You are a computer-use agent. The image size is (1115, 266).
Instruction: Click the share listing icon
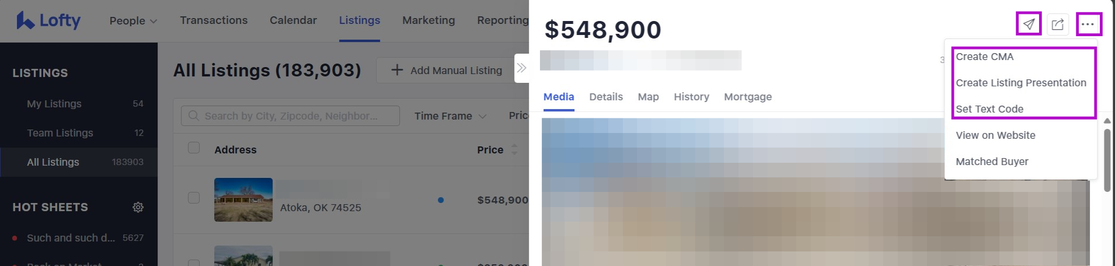pos(1058,24)
